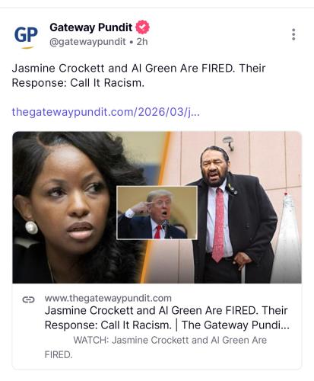
Task: Open the GP profile avatar
Action: pos(26,37)
